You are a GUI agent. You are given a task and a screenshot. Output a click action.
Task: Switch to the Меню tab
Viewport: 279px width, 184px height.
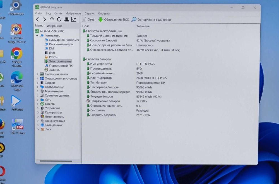(39, 26)
